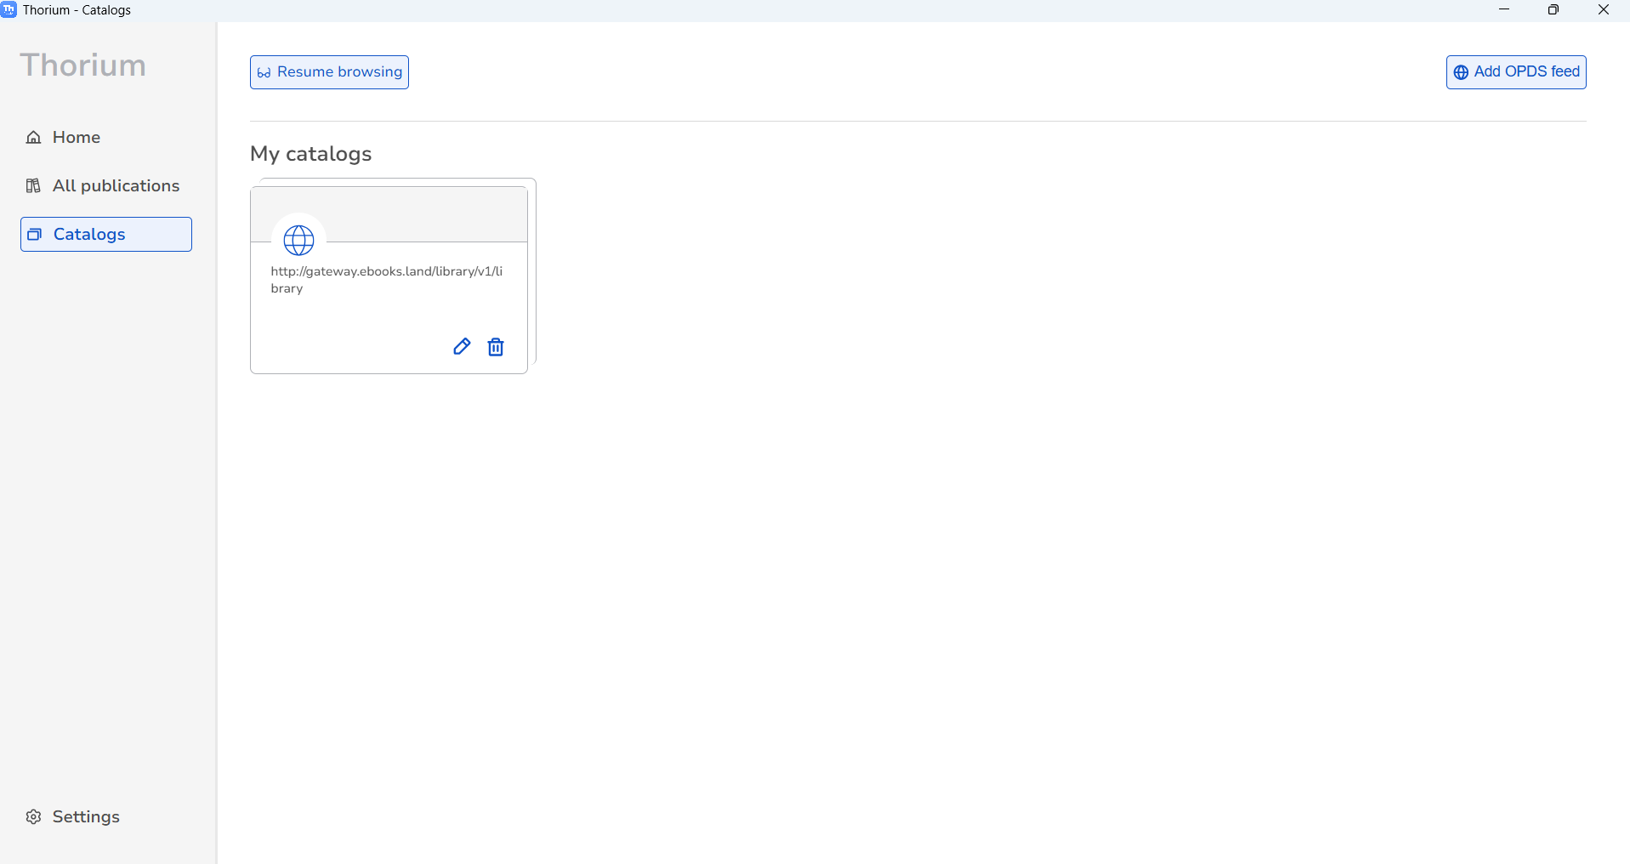Click the Resume browsing button
Screen dimensions: 1630x864
329,72
